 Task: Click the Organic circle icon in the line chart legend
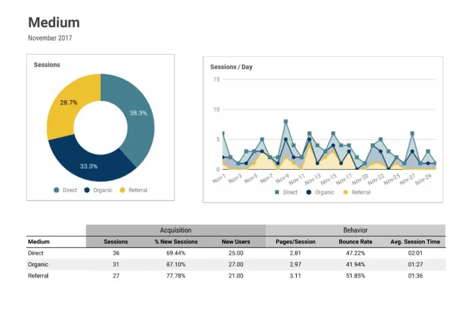click(x=308, y=193)
